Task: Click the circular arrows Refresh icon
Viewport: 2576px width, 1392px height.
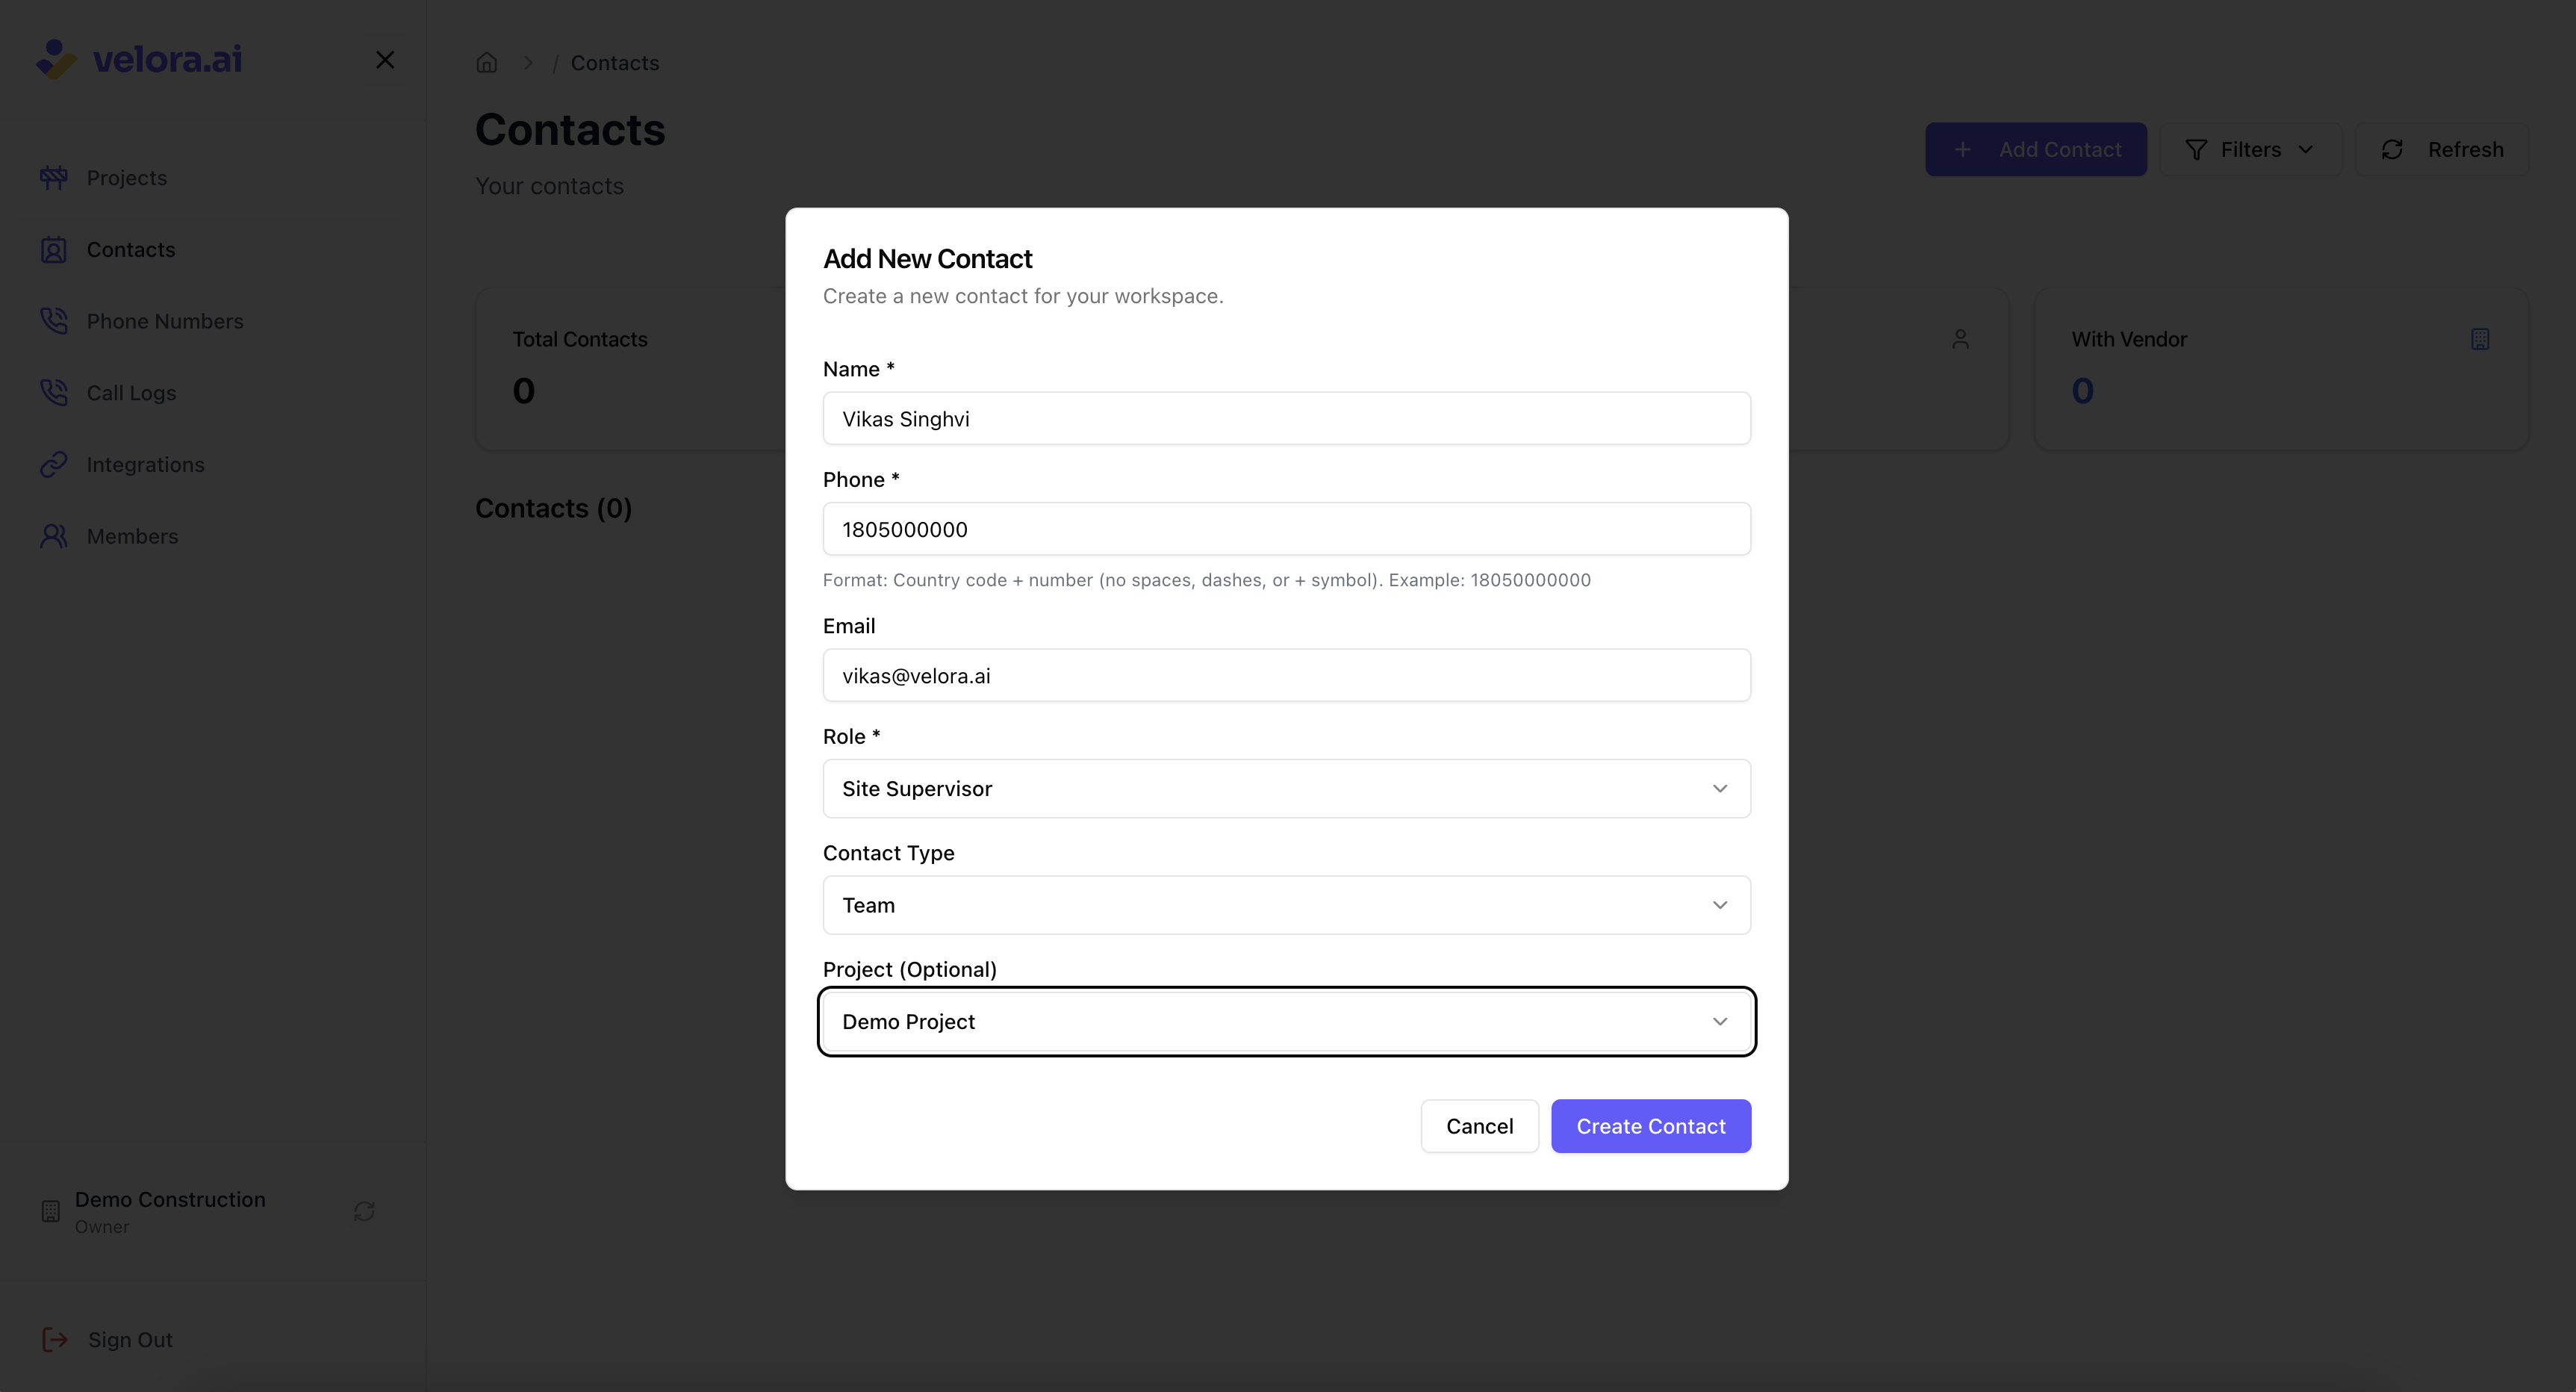Action: (2392, 150)
